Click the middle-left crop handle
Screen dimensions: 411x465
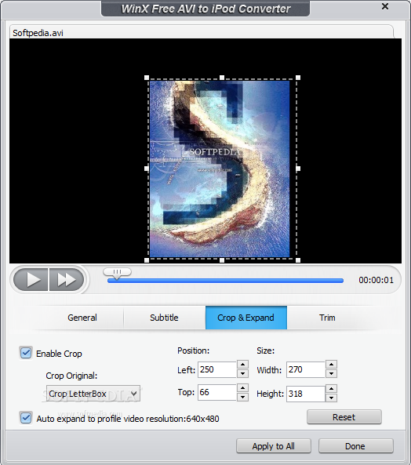147,169
